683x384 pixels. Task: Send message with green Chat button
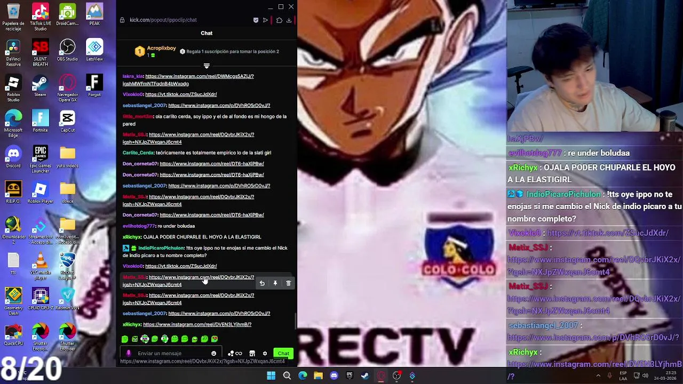[283, 353]
